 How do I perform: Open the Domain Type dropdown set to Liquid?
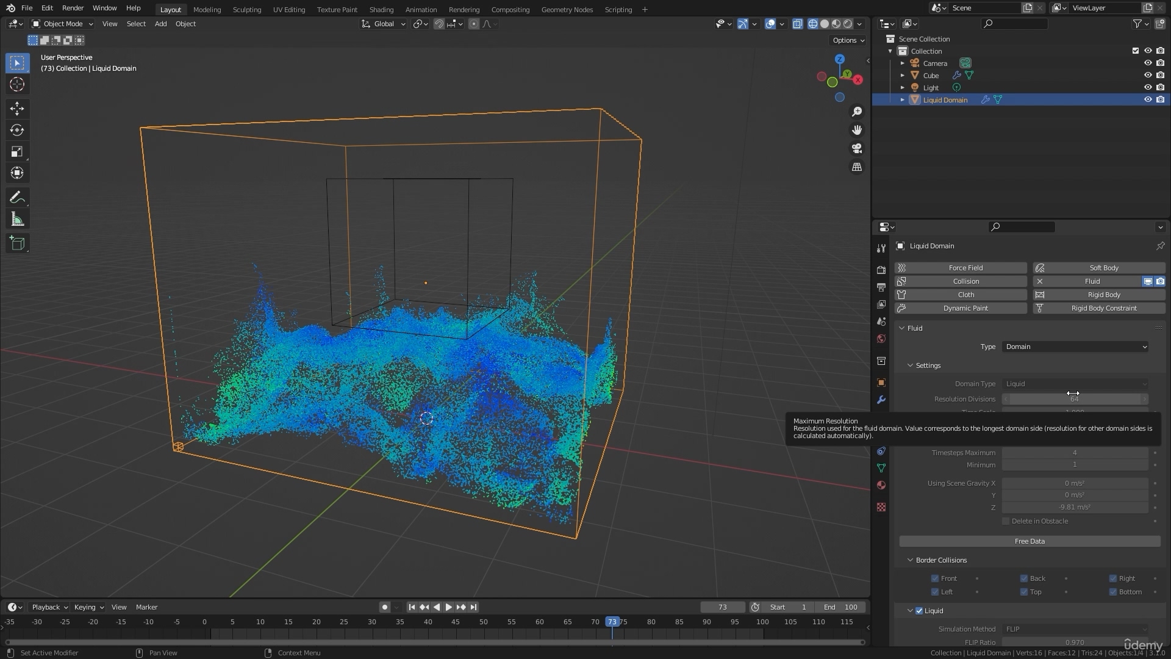click(x=1075, y=384)
